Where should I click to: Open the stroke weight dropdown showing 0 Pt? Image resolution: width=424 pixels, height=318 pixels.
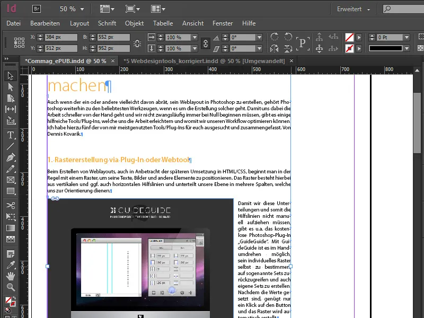pos(407,37)
